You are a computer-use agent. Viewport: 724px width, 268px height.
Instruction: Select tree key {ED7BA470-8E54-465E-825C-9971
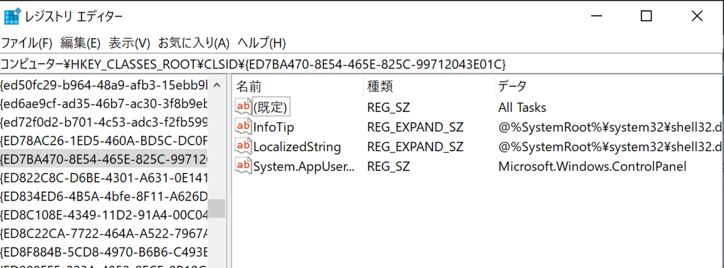point(104,160)
